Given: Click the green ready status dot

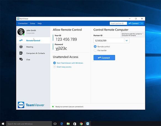Looking at the screenshot, I should click(x=53, y=107).
